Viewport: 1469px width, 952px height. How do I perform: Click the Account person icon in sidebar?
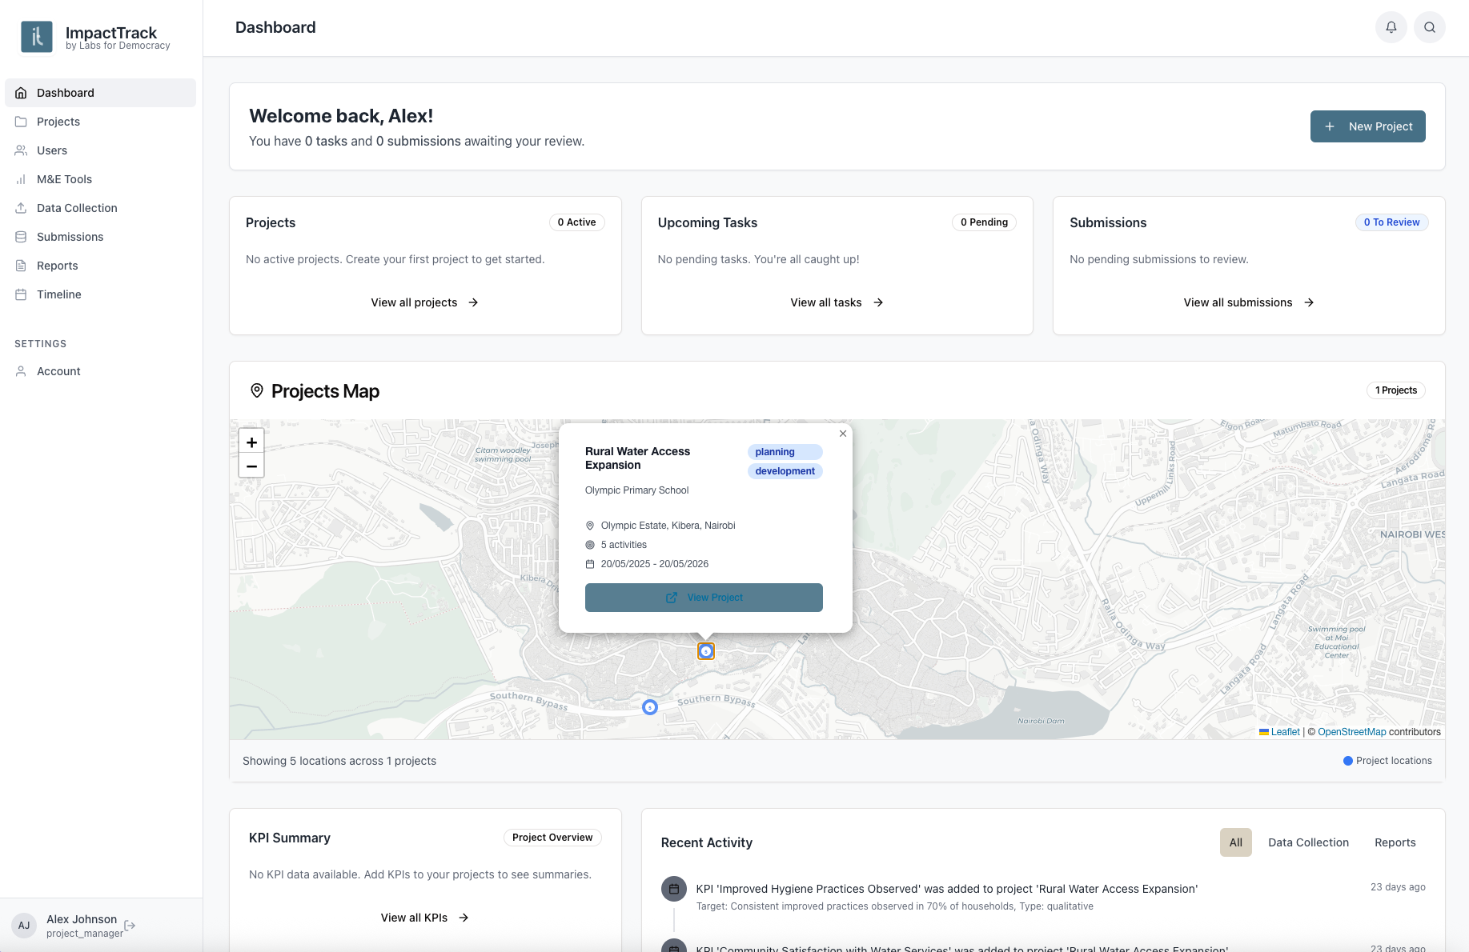[x=21, y=371]
